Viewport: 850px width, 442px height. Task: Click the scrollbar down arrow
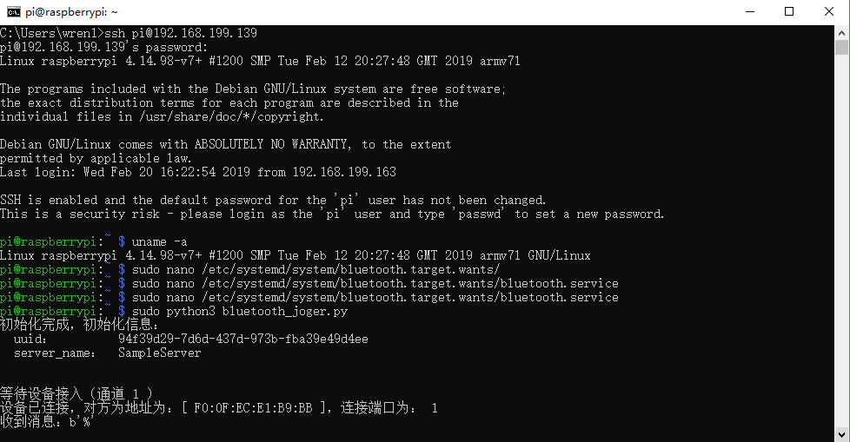[841, 434]
